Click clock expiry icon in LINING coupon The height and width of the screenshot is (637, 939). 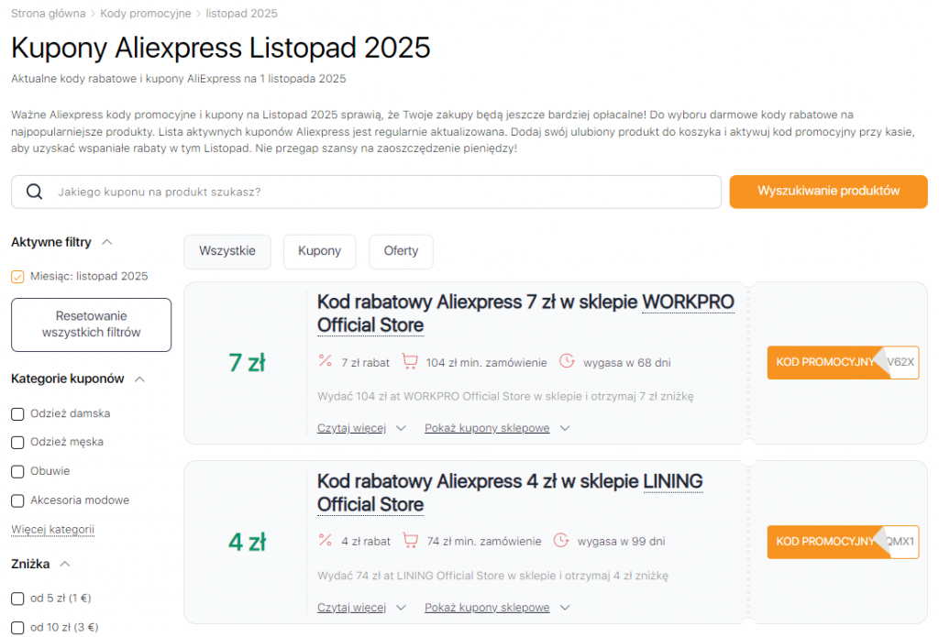pos(561,541)
